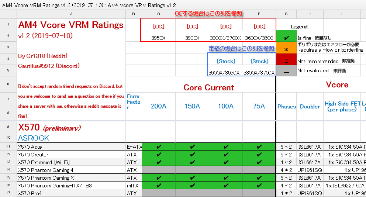366x197 pixels.
Task: Click the High Side FET heading
Action: coord(342,107)
